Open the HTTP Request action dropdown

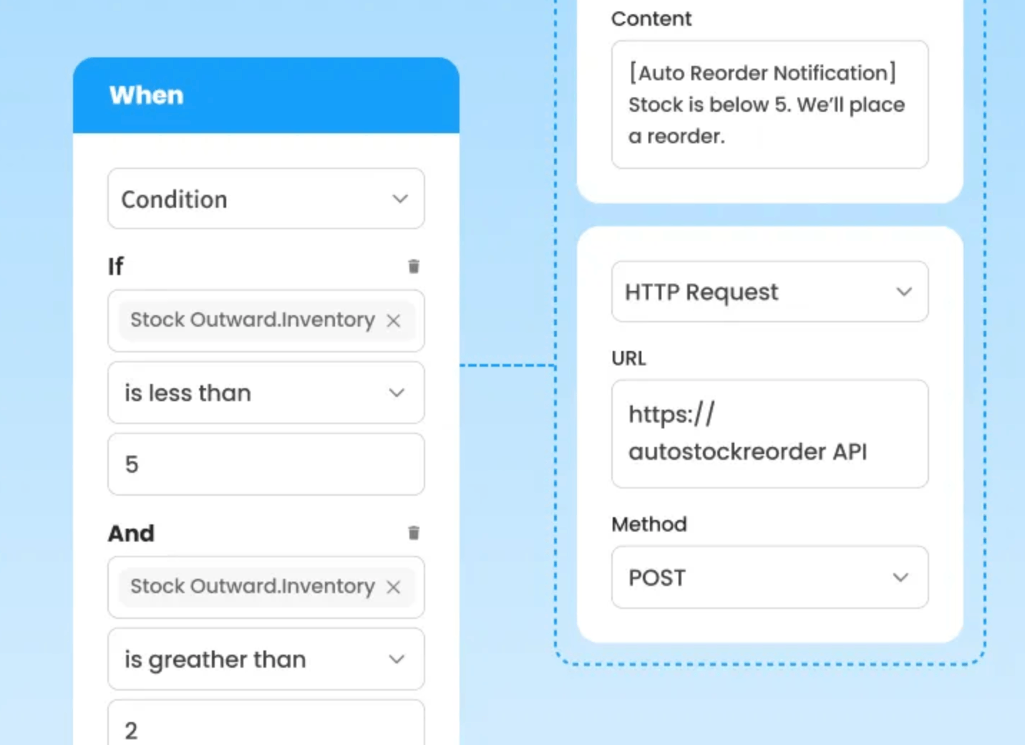(x=770, y=292)
